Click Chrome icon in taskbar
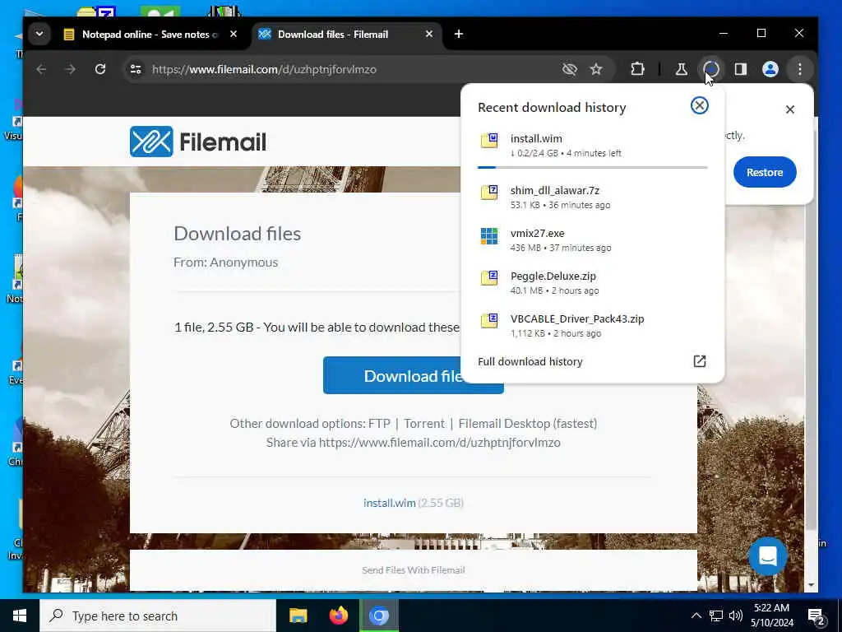This screenshot has height=632, width=842. 378,616
